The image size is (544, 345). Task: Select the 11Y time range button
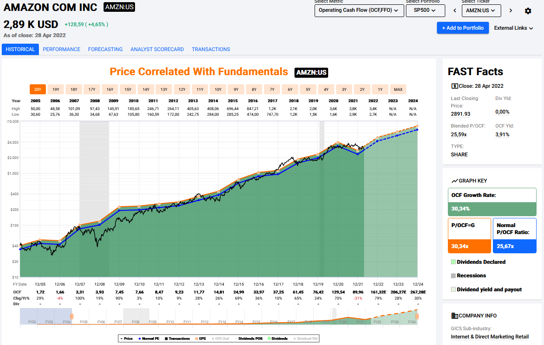[200, 90]
